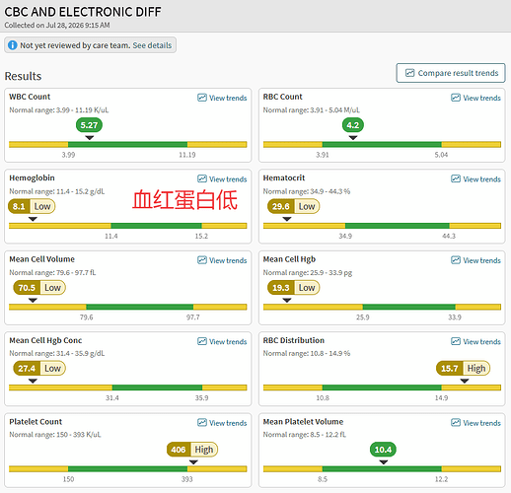Click Mean Platelet Volume trends chart icon
The width and height of the screenshot is (511, 493).
(456, 423)
